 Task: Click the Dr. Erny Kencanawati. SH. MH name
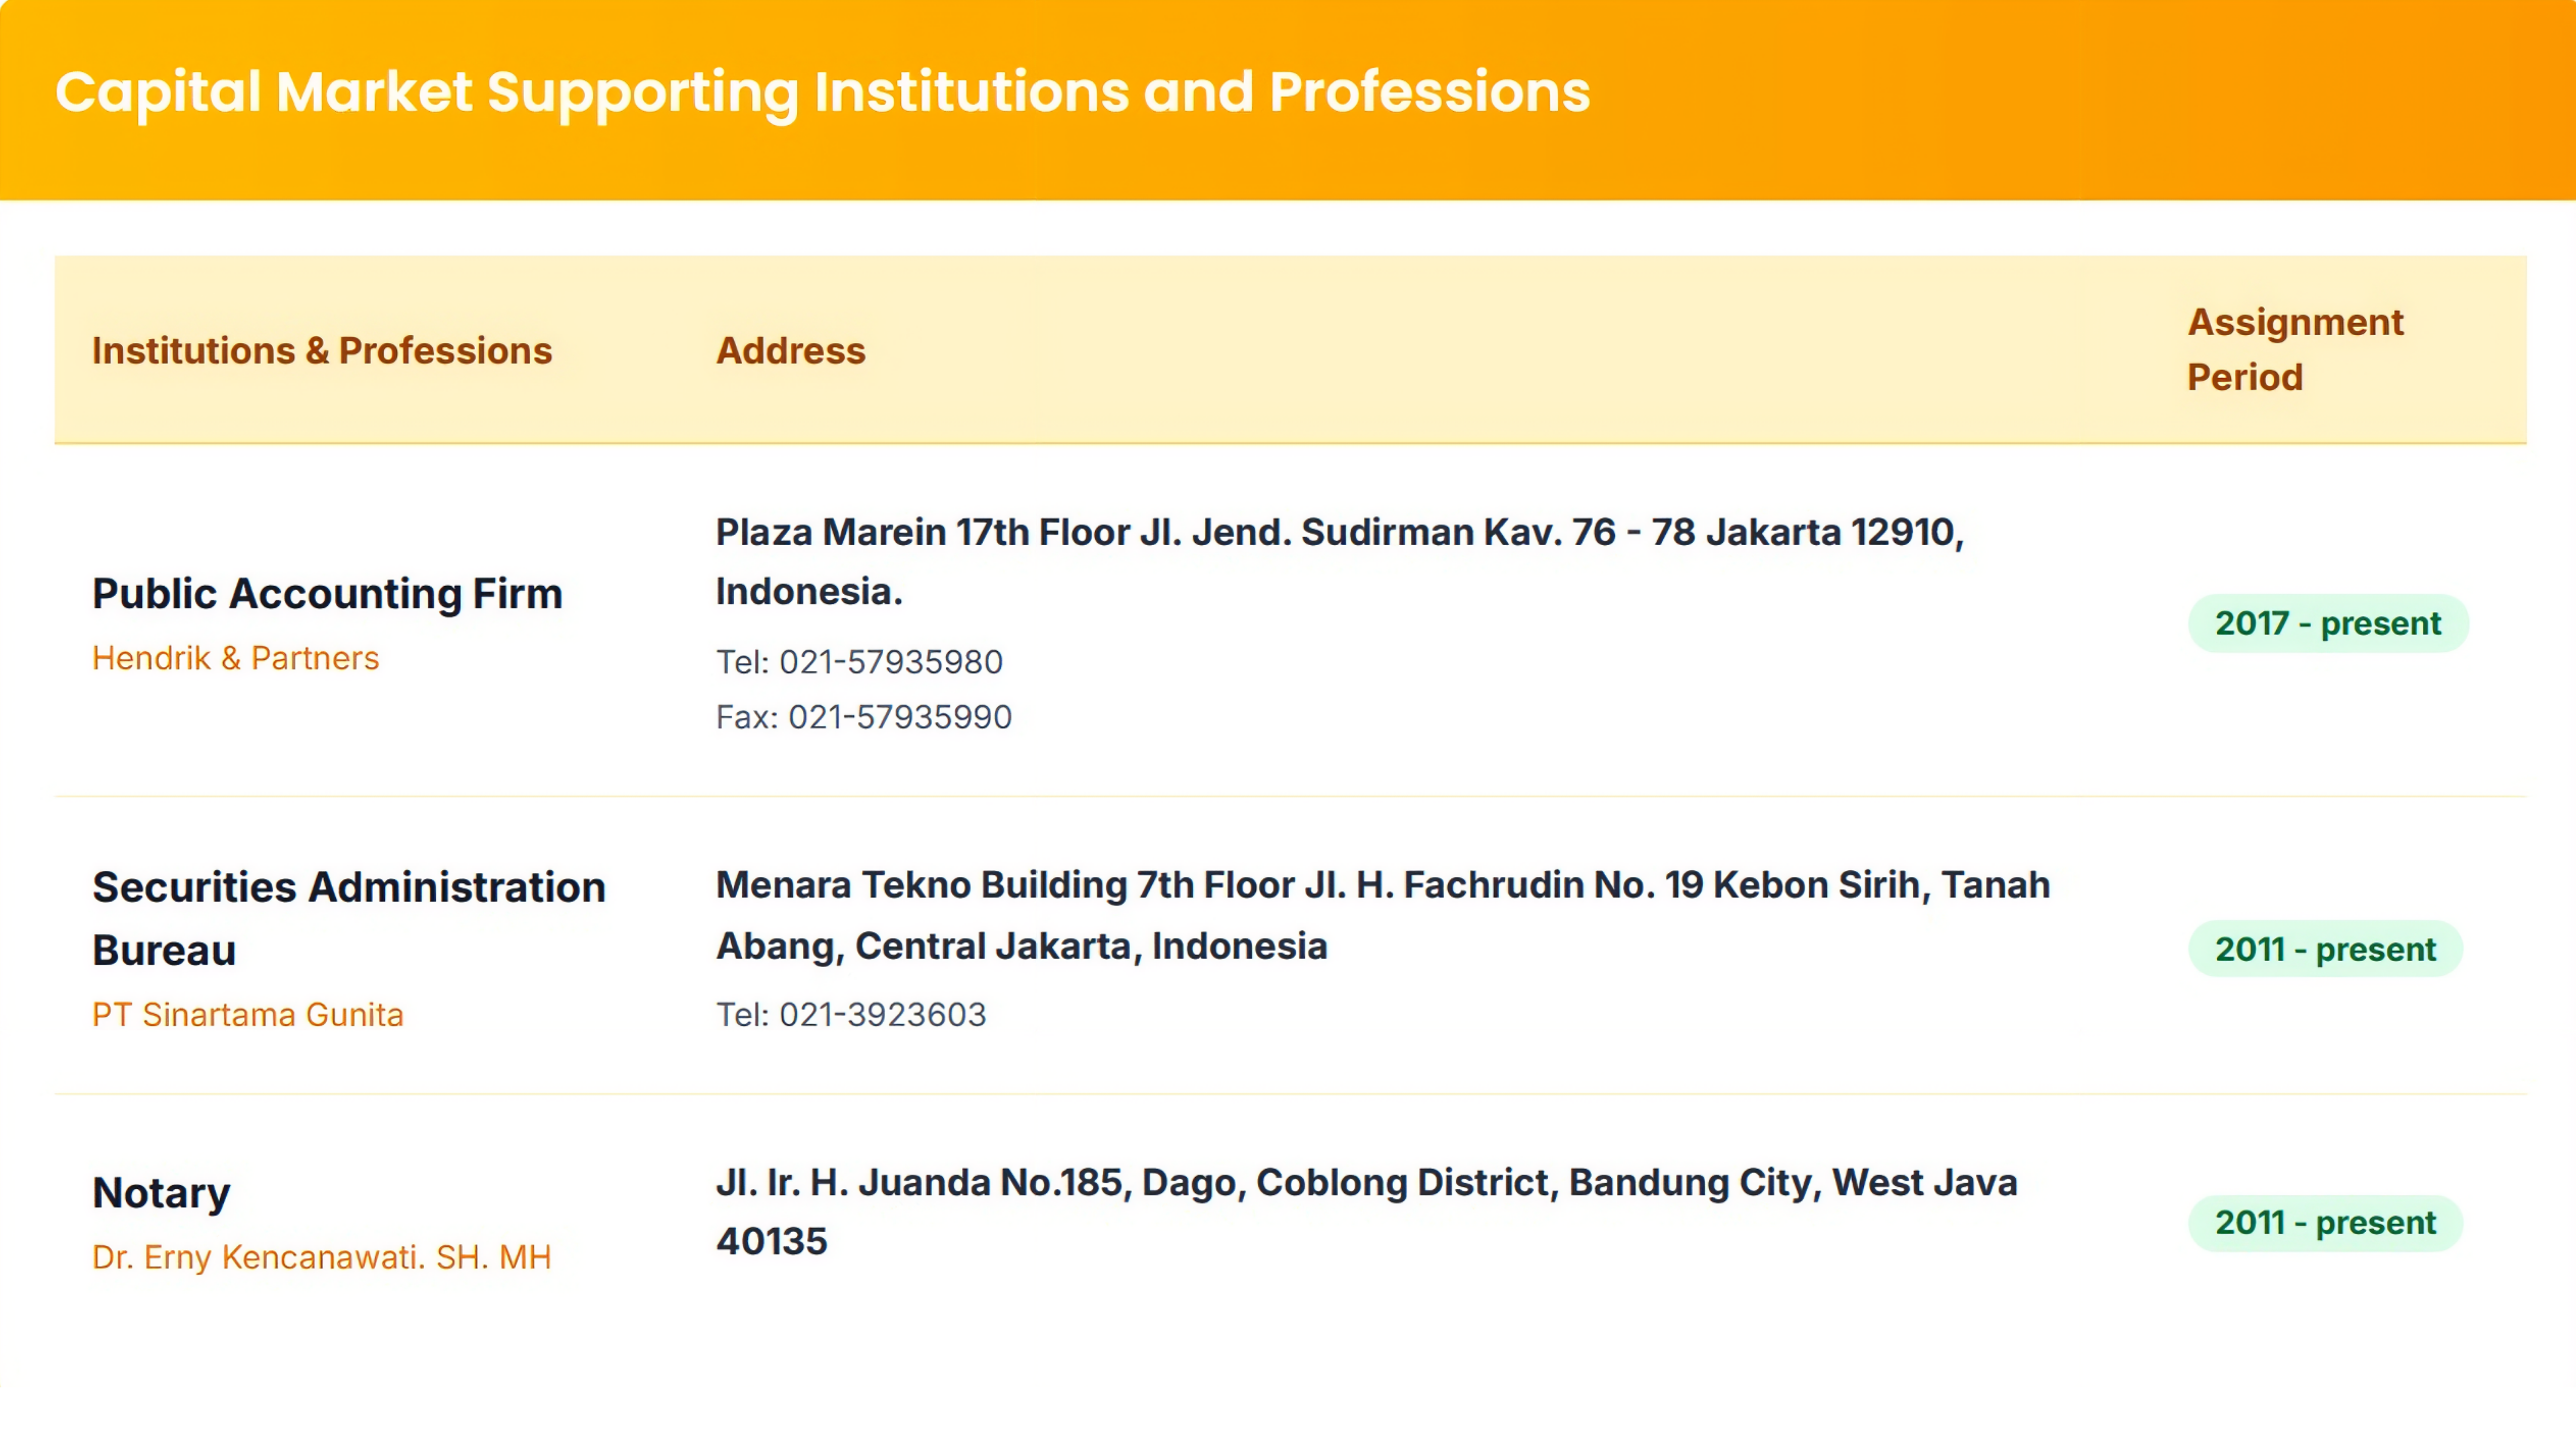click(x=322, y=1257)
